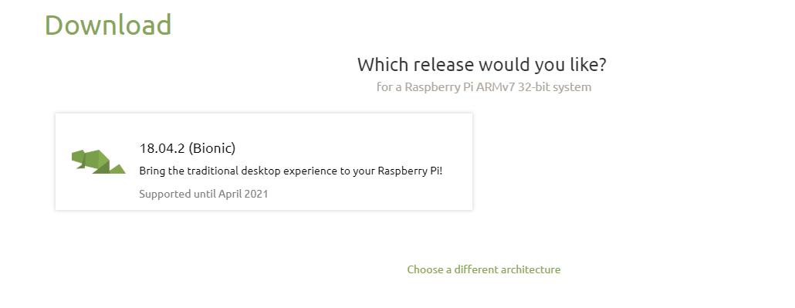Click the 'for a Raspberry Pi ARMv7 32-bit system' subtitle
Viewport: 795px width, 308px height.
point(484,86)
